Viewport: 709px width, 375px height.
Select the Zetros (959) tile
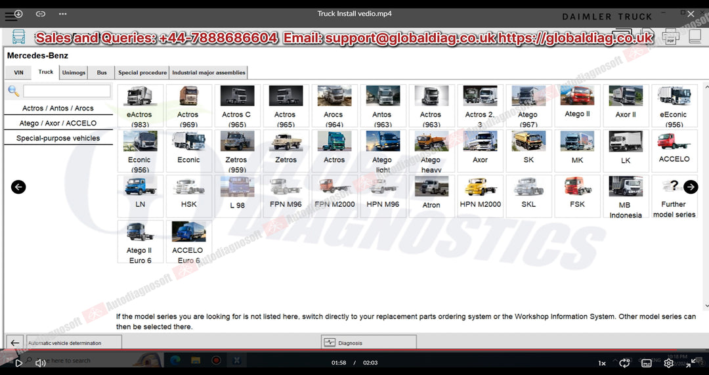point(237,150)
